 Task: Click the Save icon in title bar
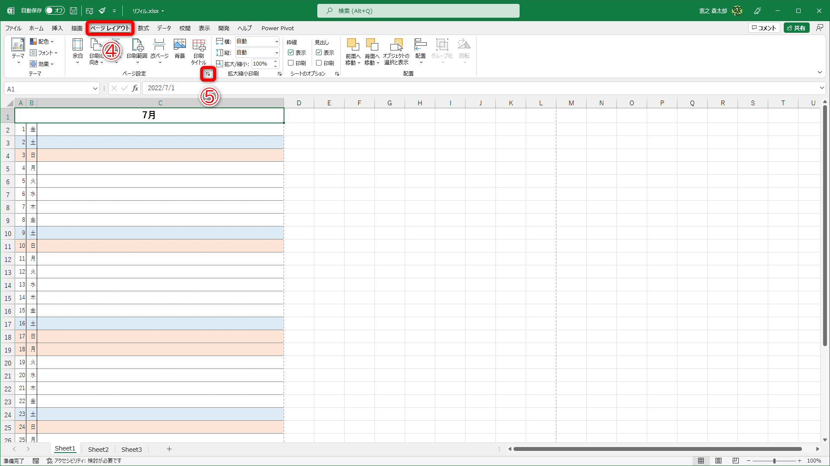tap(73, 11)
